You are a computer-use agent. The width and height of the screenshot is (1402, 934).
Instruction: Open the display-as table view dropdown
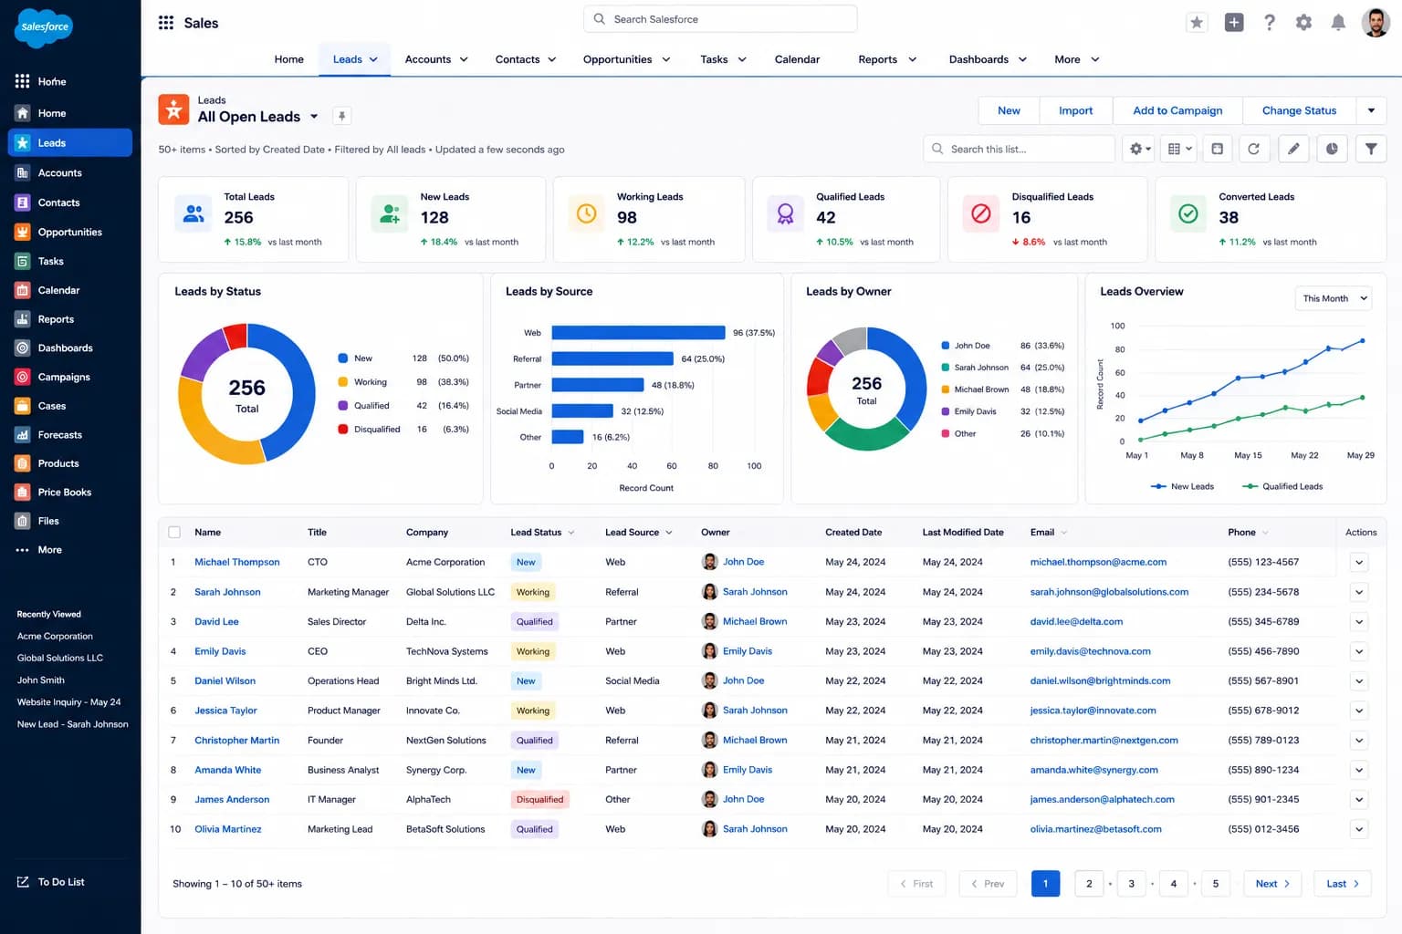[1179, 149]
